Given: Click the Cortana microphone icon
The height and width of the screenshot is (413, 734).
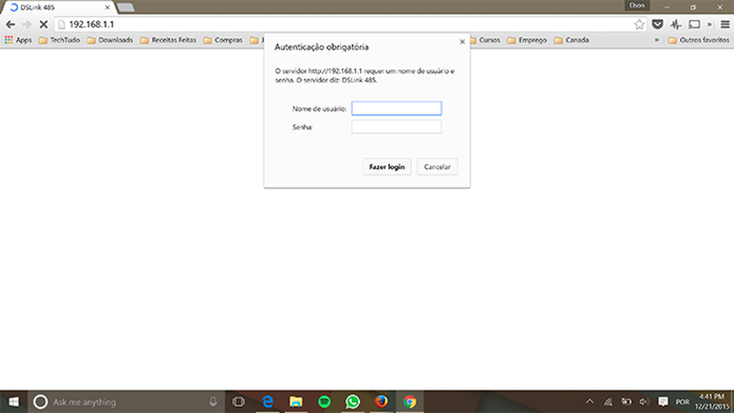Looking at the screenshot, I should (213, 402).
